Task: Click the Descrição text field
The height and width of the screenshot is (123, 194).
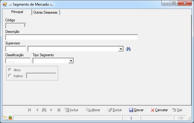Action: click(71, 37)
